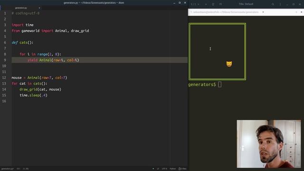Open the Tilix three-dot menu icon

coord(280,4)
